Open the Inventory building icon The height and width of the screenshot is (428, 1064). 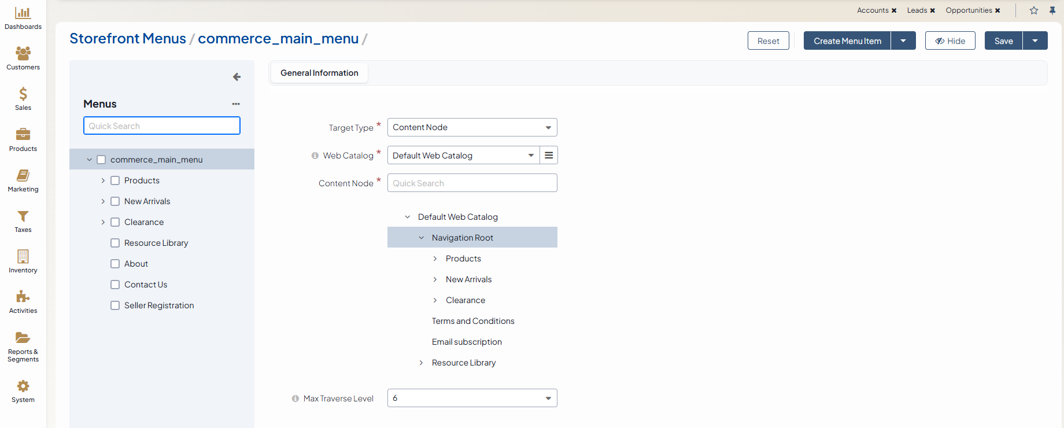pyautogui.click(x=23, y=257)
